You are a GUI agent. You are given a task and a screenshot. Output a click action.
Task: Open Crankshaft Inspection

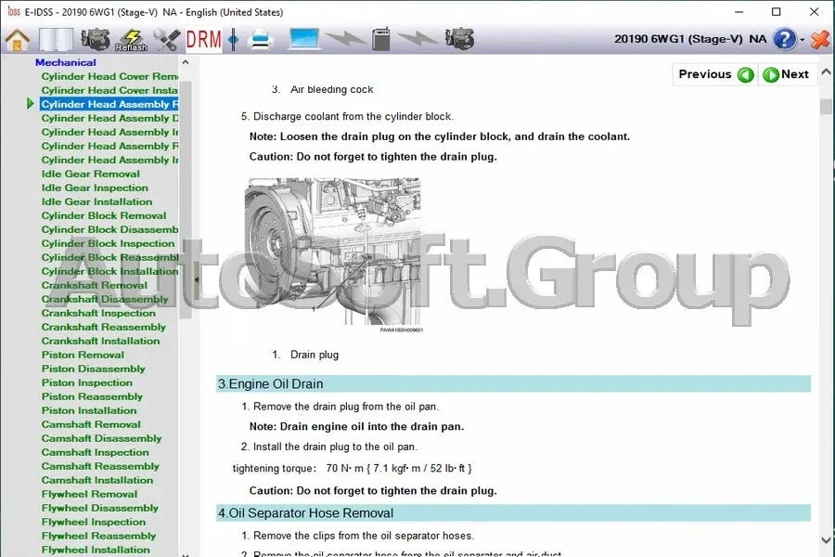(x=98, y=313)
